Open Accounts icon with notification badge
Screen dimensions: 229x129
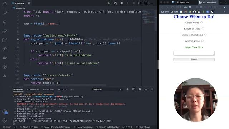pyautogui.click(x=5, y=111)
